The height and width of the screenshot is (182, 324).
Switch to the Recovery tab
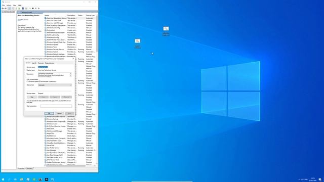(x=40, y=63)
